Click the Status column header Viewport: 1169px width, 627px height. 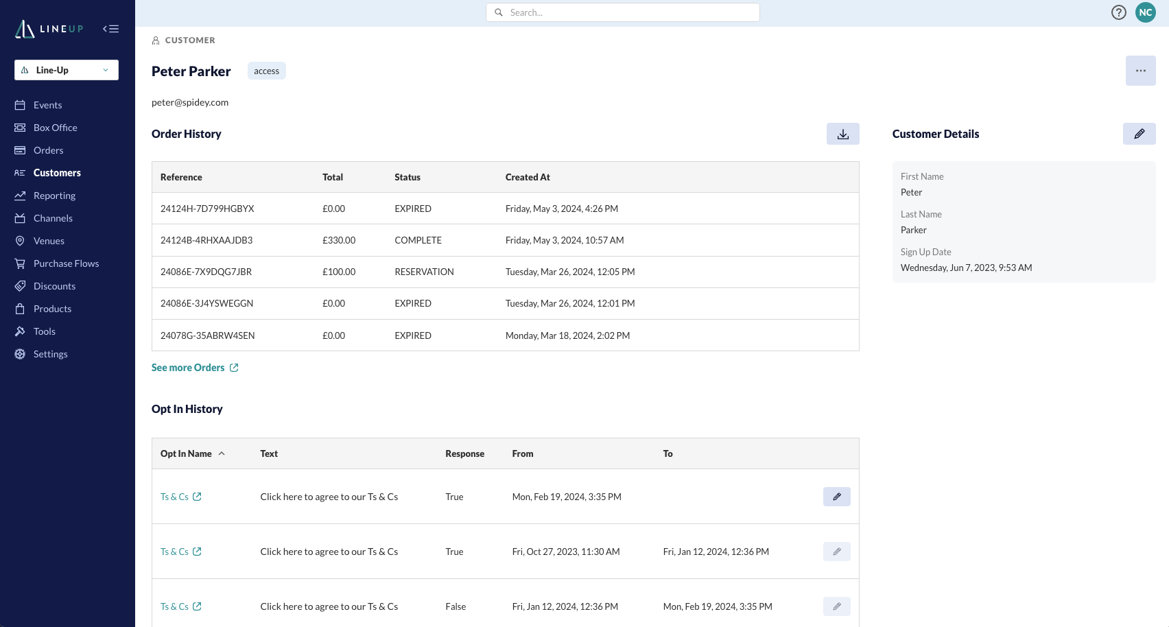point(408,177)
